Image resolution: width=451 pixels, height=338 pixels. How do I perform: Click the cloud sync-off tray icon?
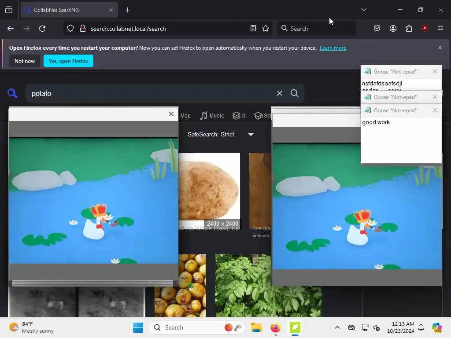351,327
